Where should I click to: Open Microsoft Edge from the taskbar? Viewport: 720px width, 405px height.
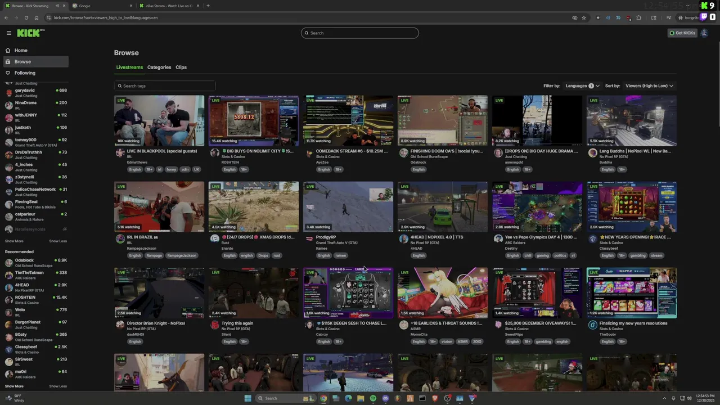(348, 398)
